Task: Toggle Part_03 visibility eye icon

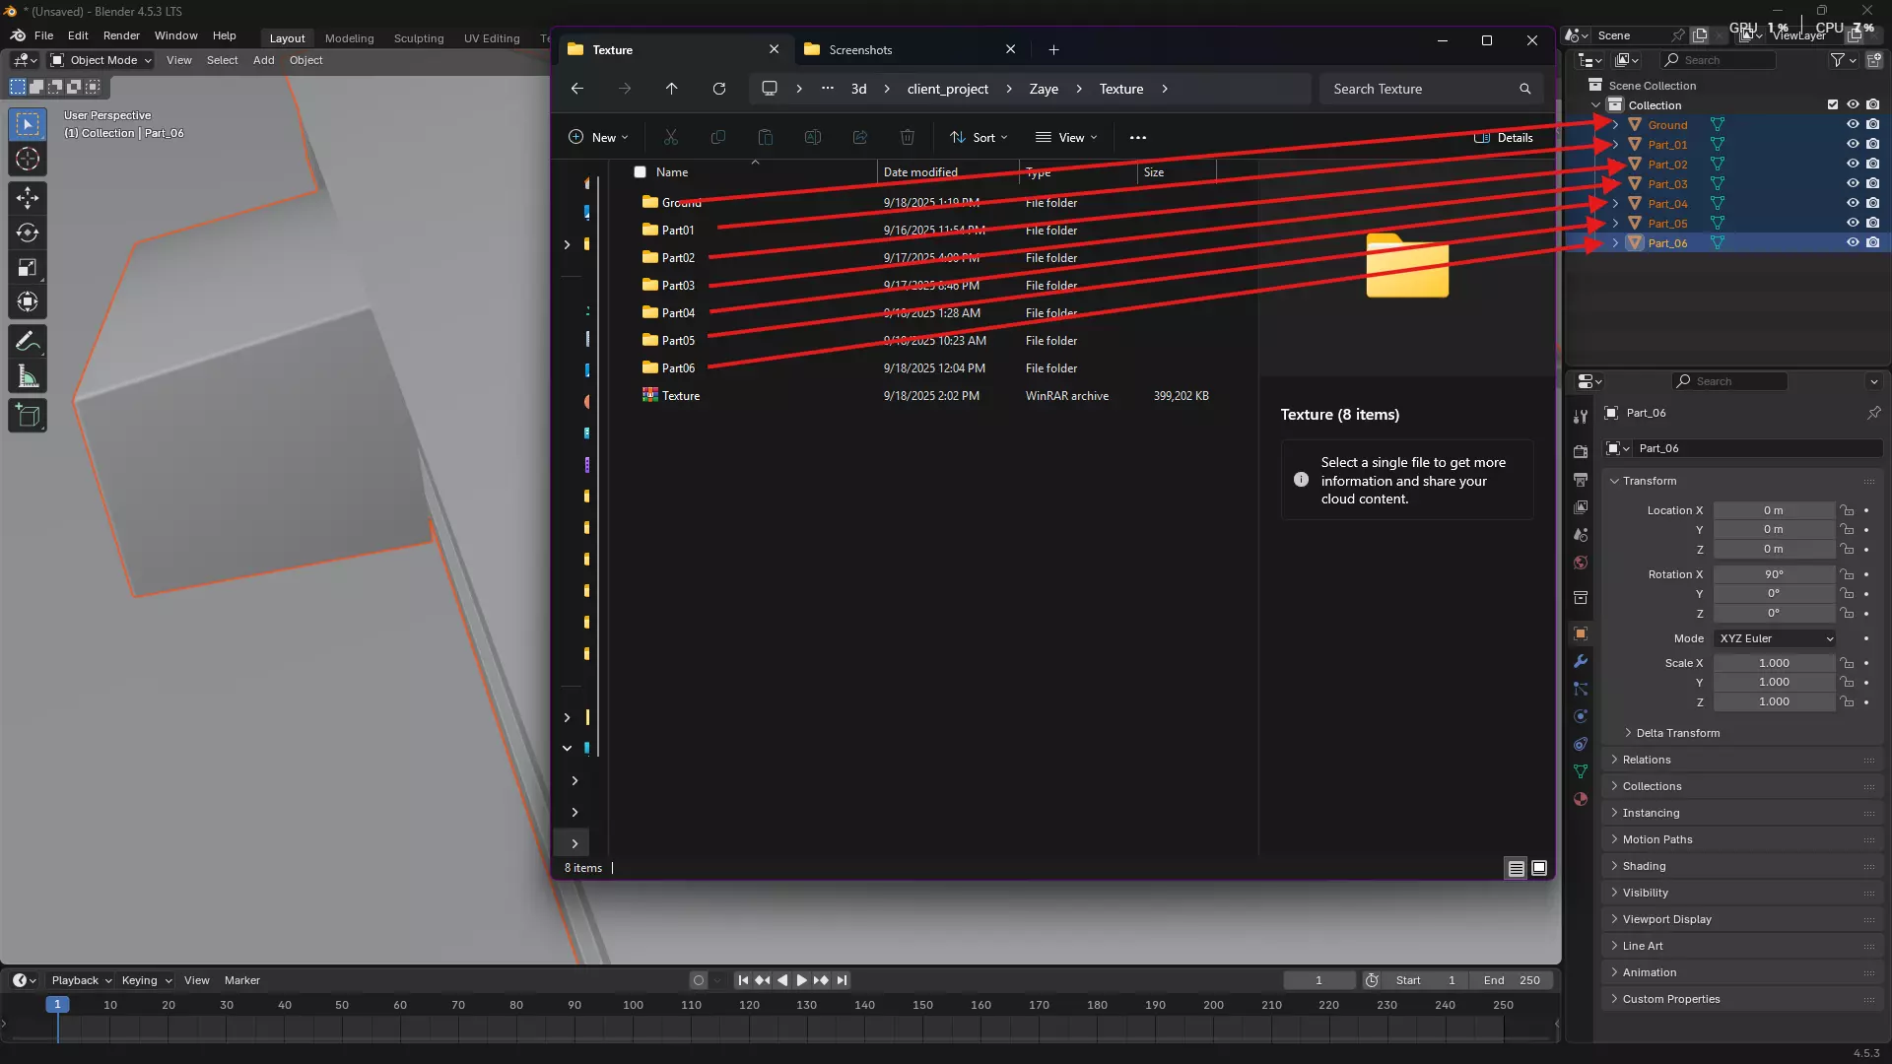Action: coord(1853,184)
